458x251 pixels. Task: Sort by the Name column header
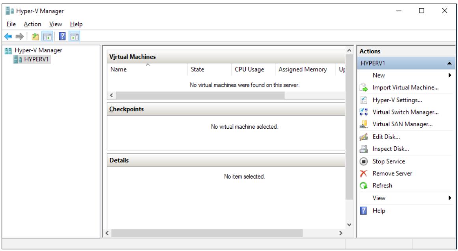tap(148, 70)
